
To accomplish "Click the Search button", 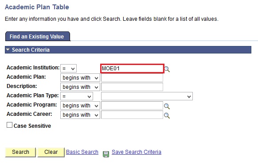I will tap(20, 152).
